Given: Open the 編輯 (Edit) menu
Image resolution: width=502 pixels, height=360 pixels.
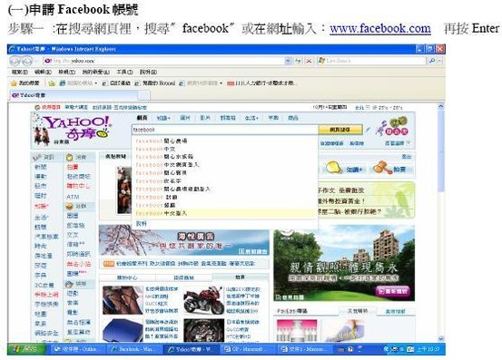Looking at the screenshot, I should point(43,72).
